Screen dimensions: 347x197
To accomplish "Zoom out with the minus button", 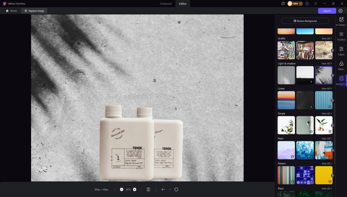I will [x=122, y=190].
